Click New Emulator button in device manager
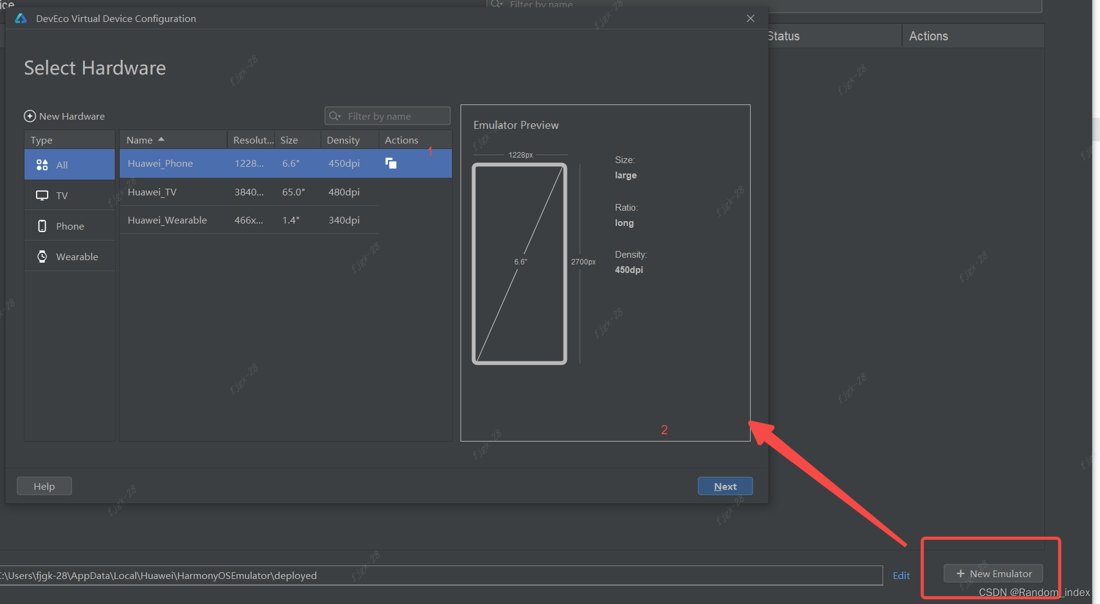The image size is (1100, 604). click(x=993, y=573)
